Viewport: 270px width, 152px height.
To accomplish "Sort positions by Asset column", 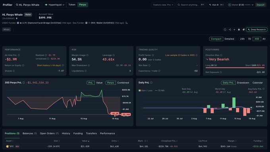I will (x=10, y=141).
